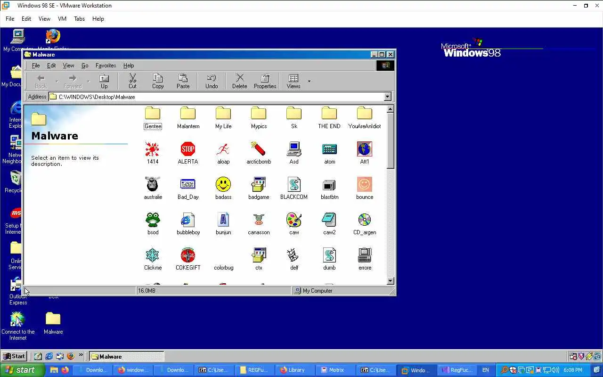Click the vertical scrollbar down arrow
Image resolution: width=603 pixels, height=377 pixels.
pos(390,281)
